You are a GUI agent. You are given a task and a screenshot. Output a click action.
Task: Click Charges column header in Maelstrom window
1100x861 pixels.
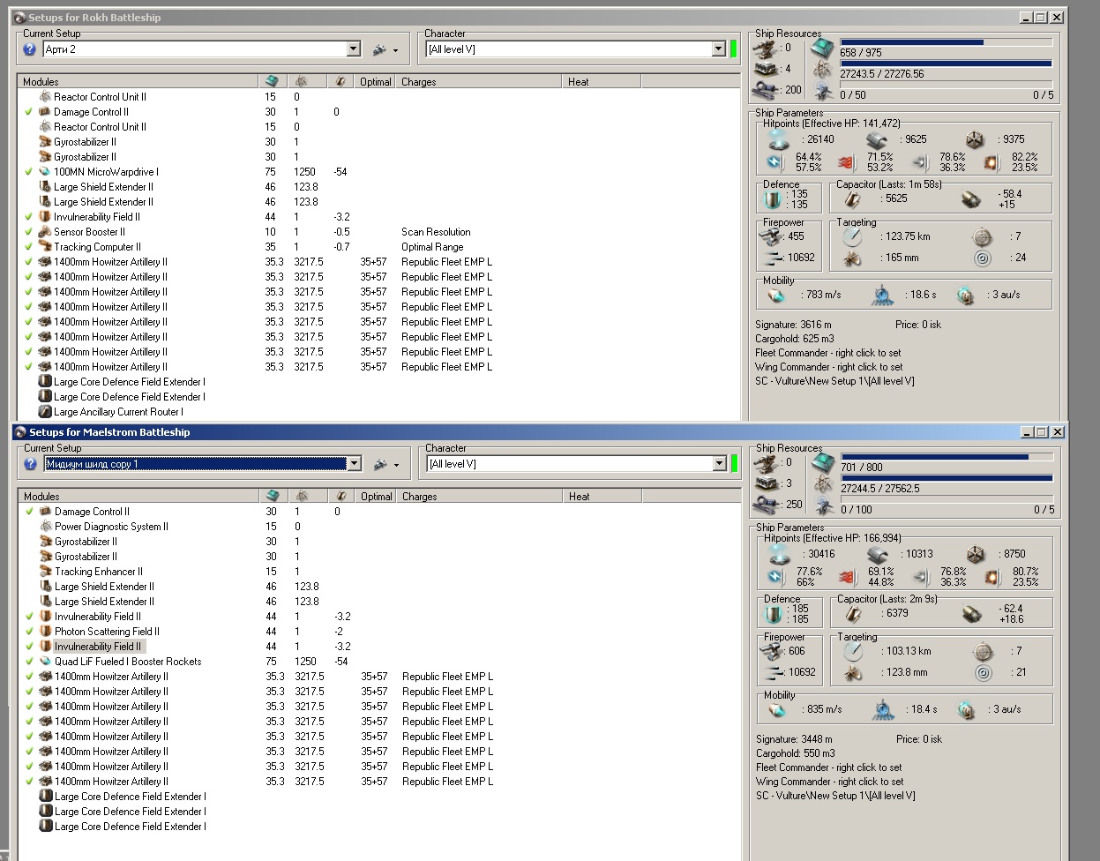click(x=480, y=496)
